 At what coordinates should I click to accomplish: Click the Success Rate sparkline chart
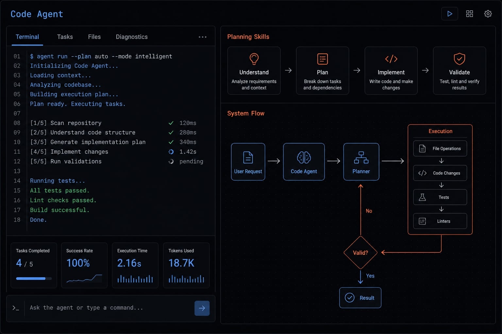84,278
